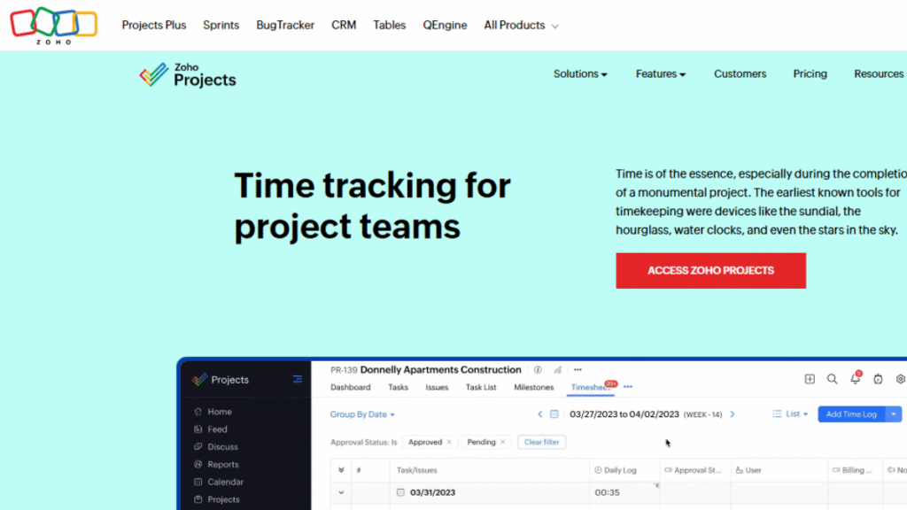Open the calendar picker beside the date range
This screenshot has height=510, width=907.
pos(554,413)
